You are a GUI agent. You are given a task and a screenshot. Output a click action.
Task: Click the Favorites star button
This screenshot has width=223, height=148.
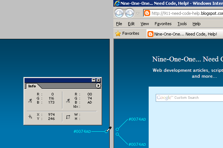[x=127, y=34]
